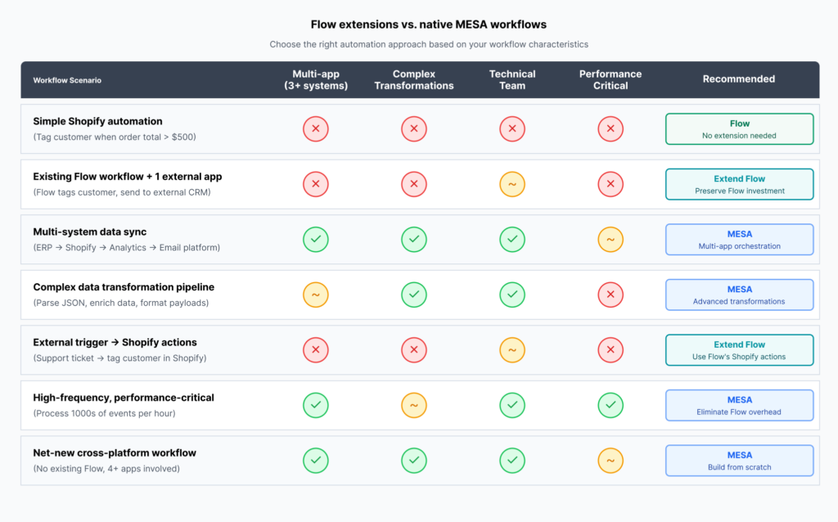Toggle the green check under Multi-app for Multi-system data sync
838x522 pixels.
point(316,239)
